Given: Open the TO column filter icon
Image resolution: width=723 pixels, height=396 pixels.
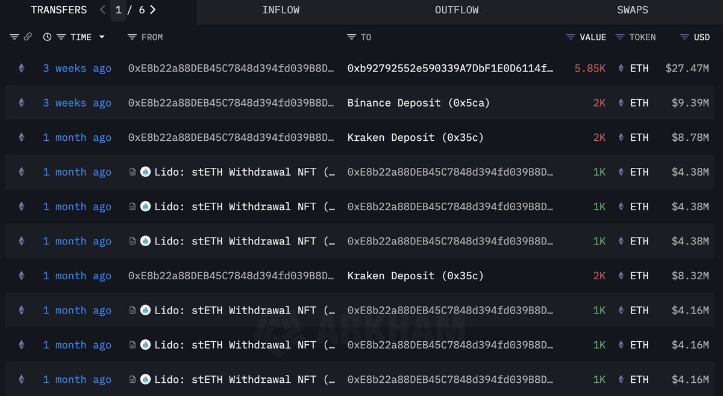Looking at the screenshot, I should (351, 37).
